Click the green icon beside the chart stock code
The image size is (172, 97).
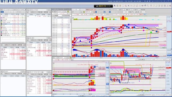pyautogui.click(x=84, y=12)
